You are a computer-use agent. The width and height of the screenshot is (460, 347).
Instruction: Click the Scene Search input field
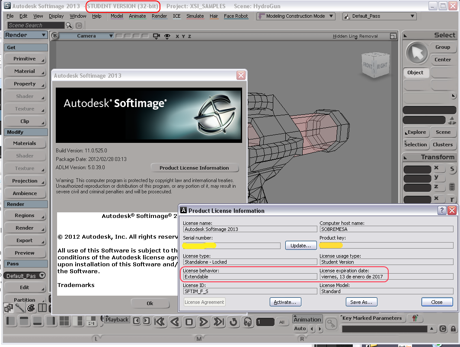(35, 25)
